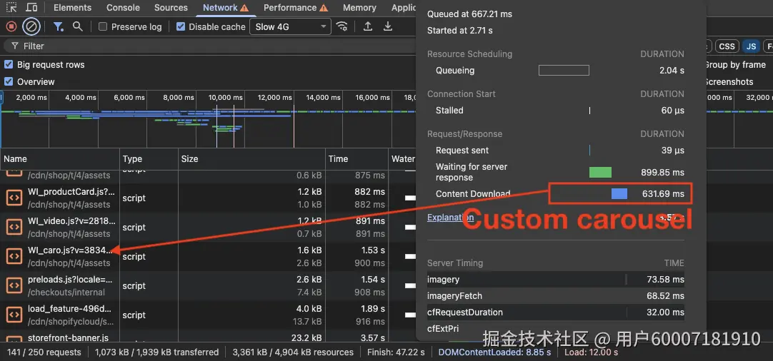Open the Sources tab

point(171,8)
